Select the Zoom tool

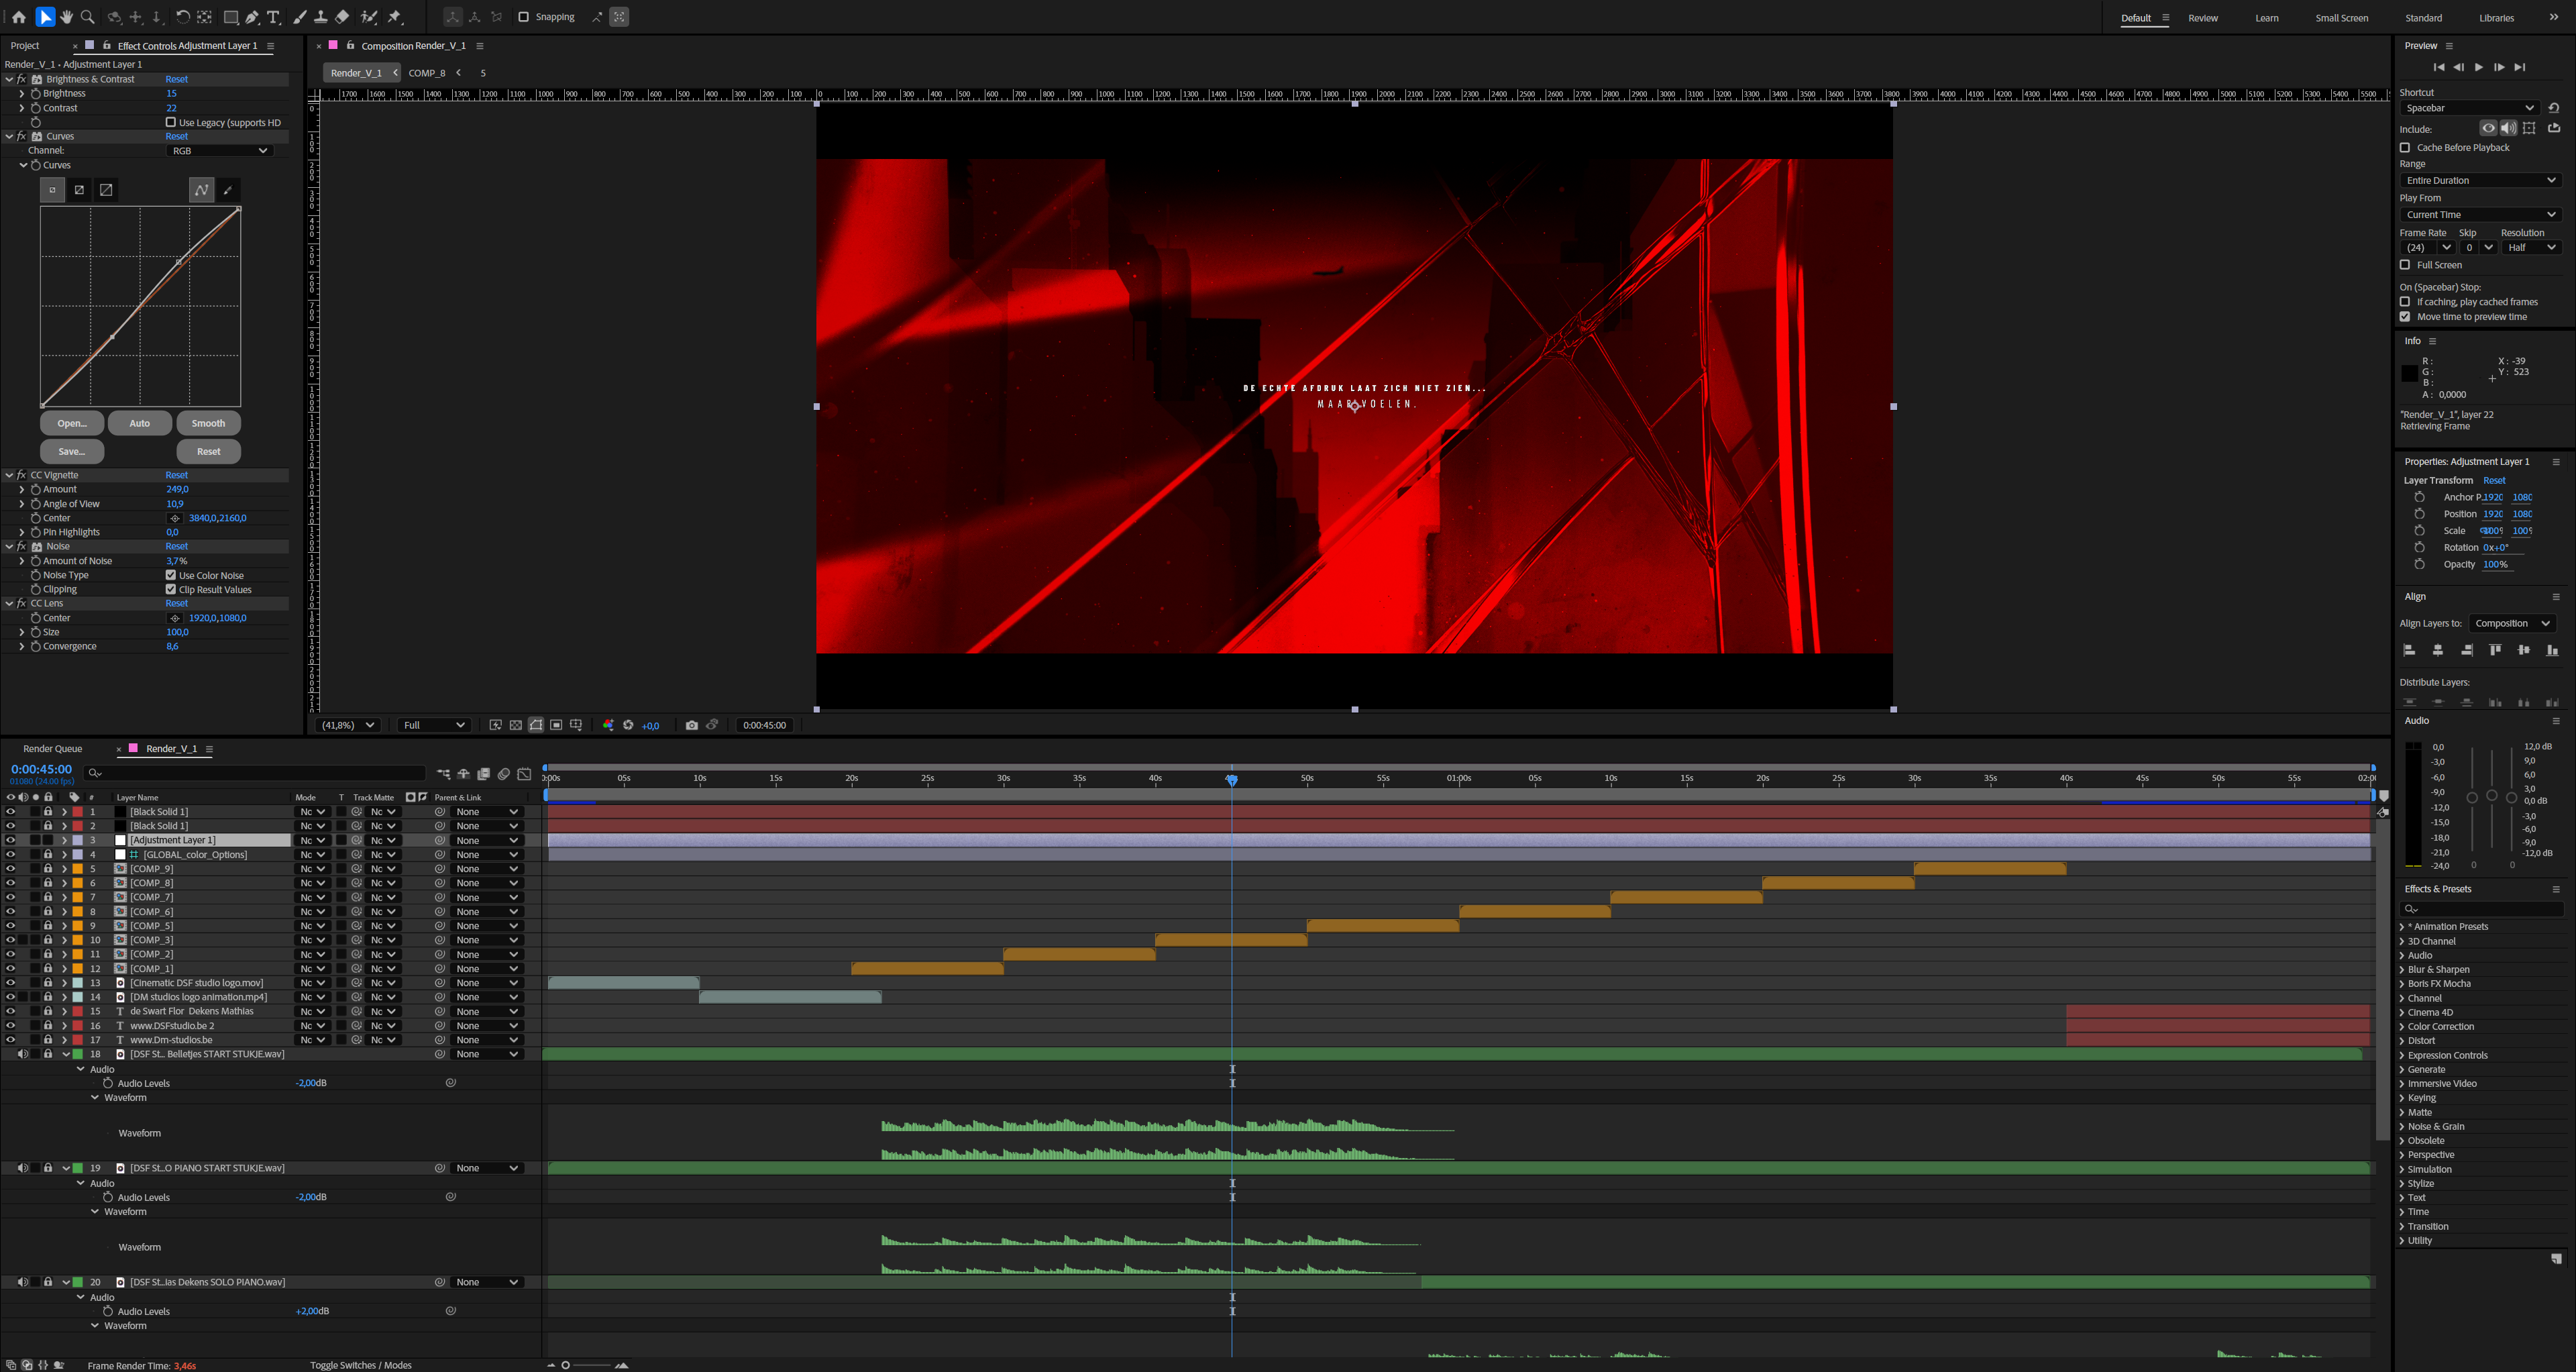[x=88, y=17]
